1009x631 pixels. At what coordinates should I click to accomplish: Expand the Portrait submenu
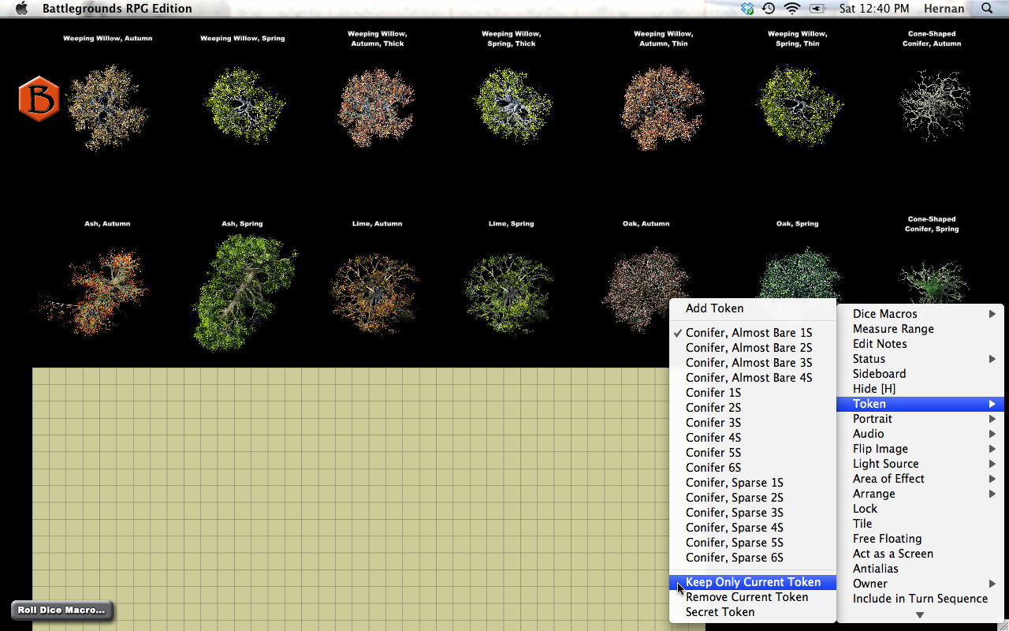pyautogui.click(x=920, y=419)
